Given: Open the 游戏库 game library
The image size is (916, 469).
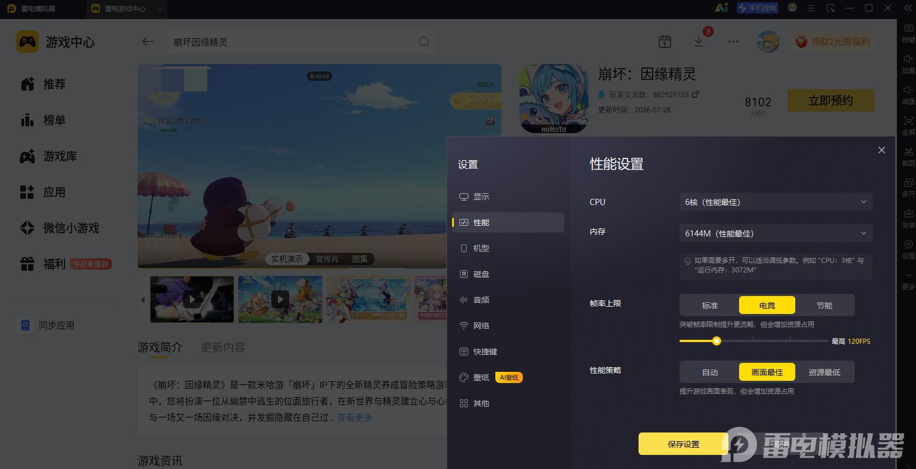Looking at the screenshot, I should [48, 156].
